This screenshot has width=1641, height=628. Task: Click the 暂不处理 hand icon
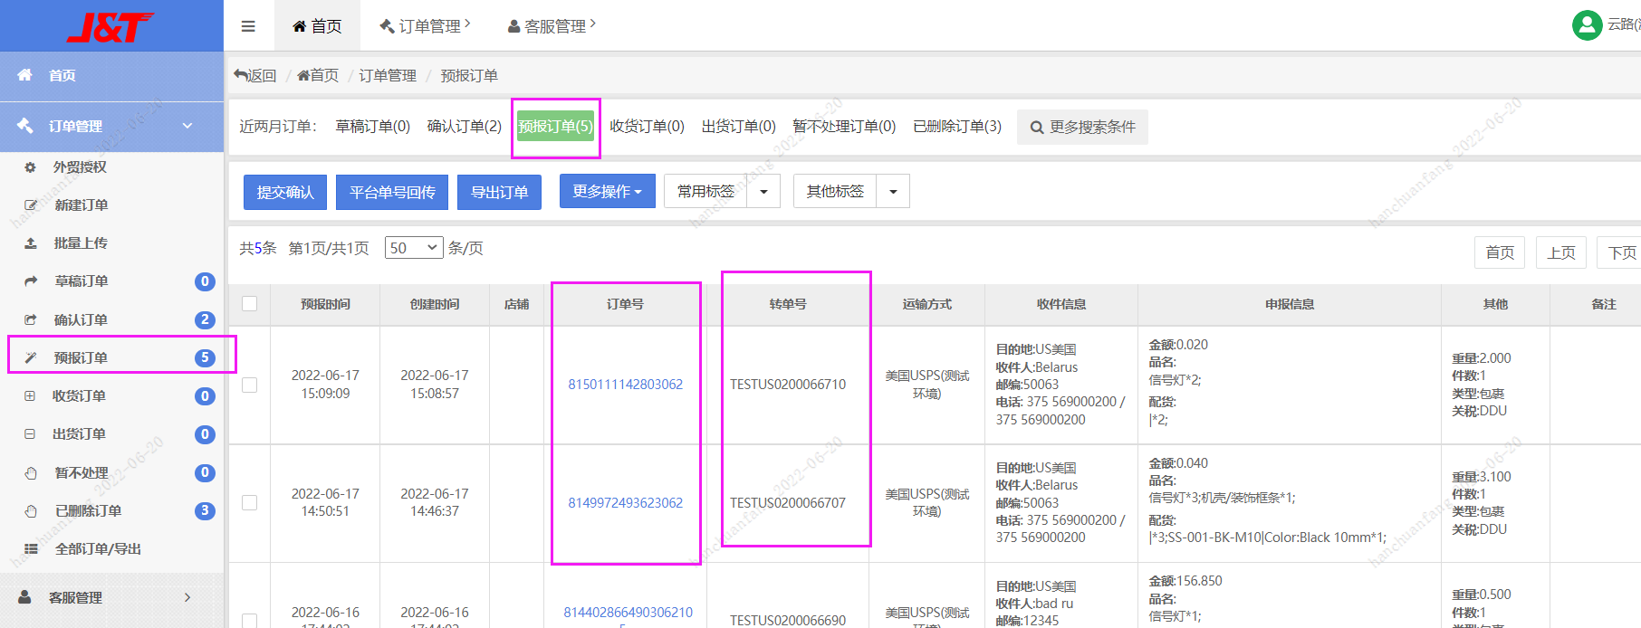click(31, 472)
